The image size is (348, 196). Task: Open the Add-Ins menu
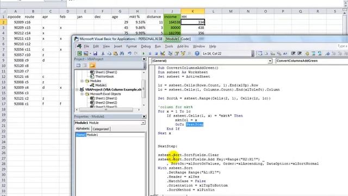coord(183,46)
